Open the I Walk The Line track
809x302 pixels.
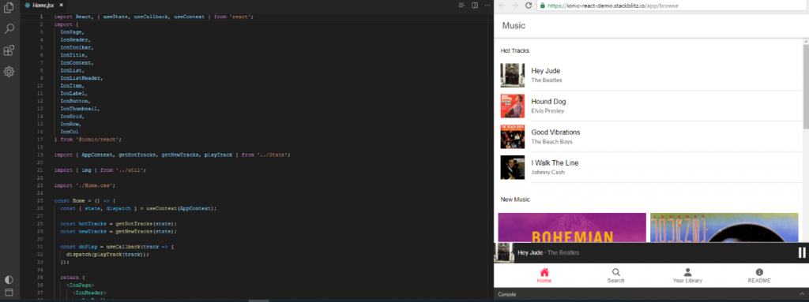coord(651,167)
